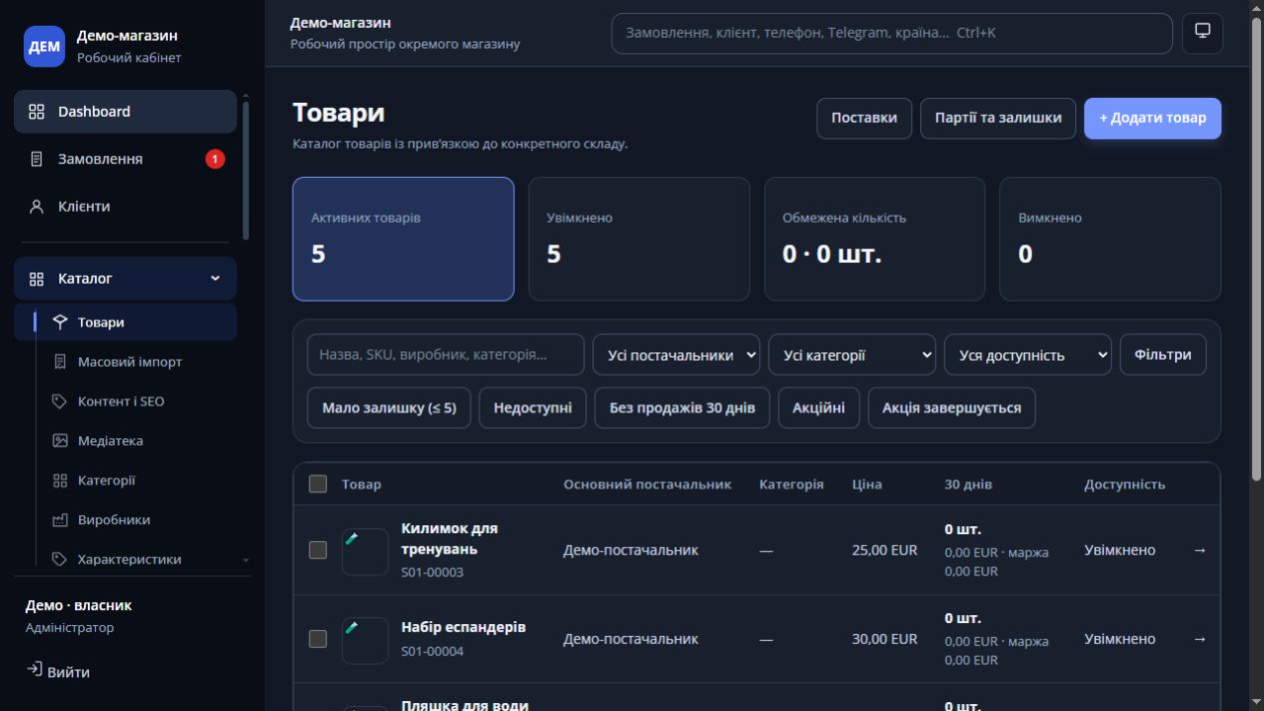Click the Поставки button
This screenshot has width=1264, height=711.
pyautogui.click(x=864, y=118)
